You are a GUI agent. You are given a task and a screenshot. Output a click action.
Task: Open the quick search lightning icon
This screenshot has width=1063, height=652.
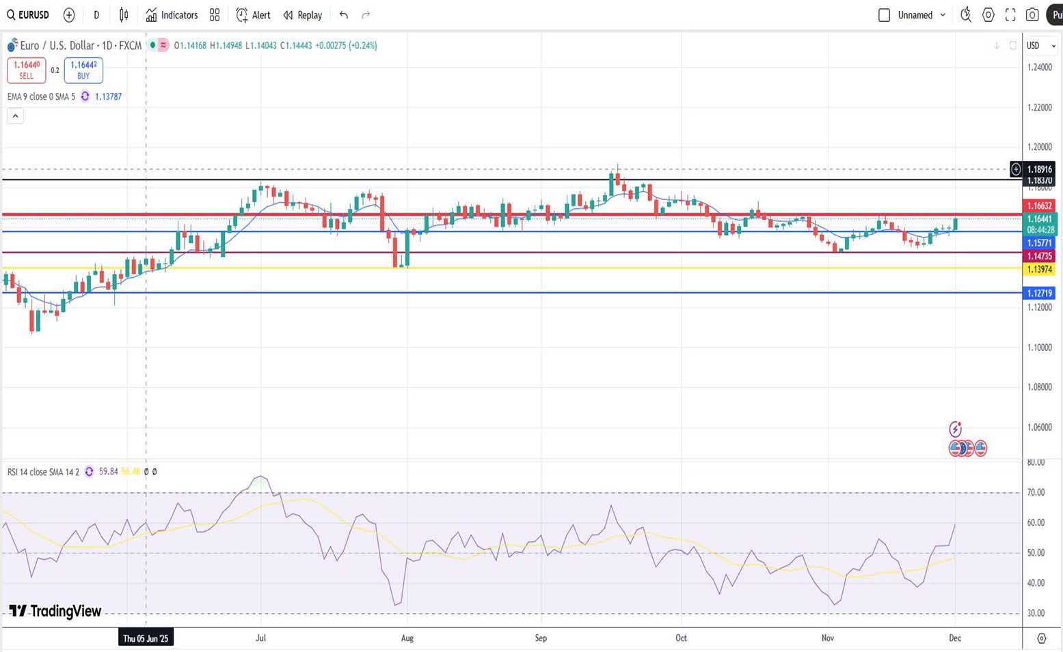[x=966, y=15]
